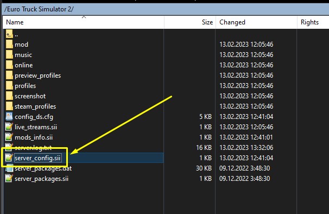Click the config_ds.cfg file icon

point(9,116)
